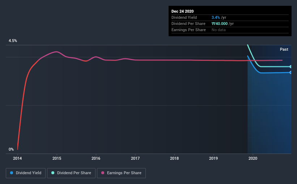Toggle the Dividend Per Share legend item

coord(72,173)
